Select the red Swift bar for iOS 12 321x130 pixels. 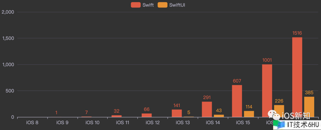pyautogui.click(x=147, y=115)
